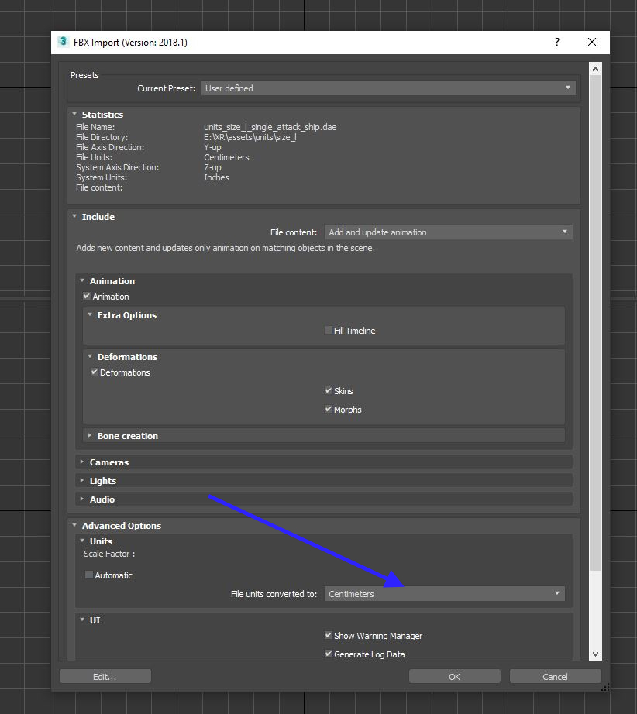Open File units converted to dropdown
The height and width of the screenshot is (714, 637).
444,594
